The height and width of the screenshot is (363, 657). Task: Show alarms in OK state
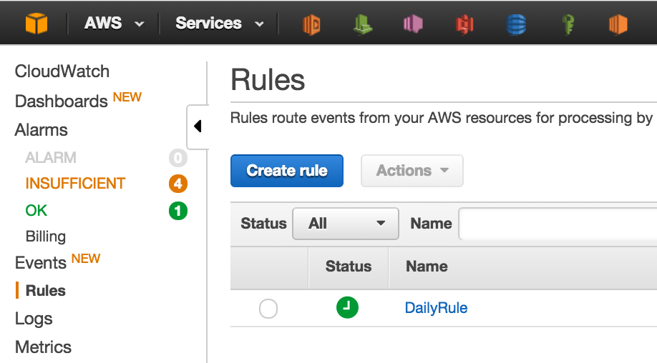(x=36, y=210)
